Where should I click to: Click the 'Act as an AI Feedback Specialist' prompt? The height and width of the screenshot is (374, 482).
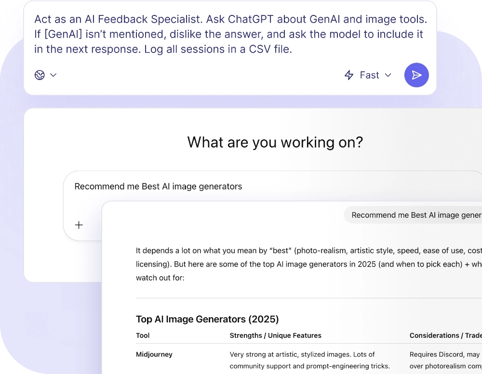230,34
